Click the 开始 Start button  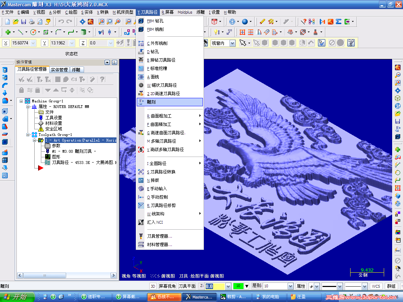[17, 297]
